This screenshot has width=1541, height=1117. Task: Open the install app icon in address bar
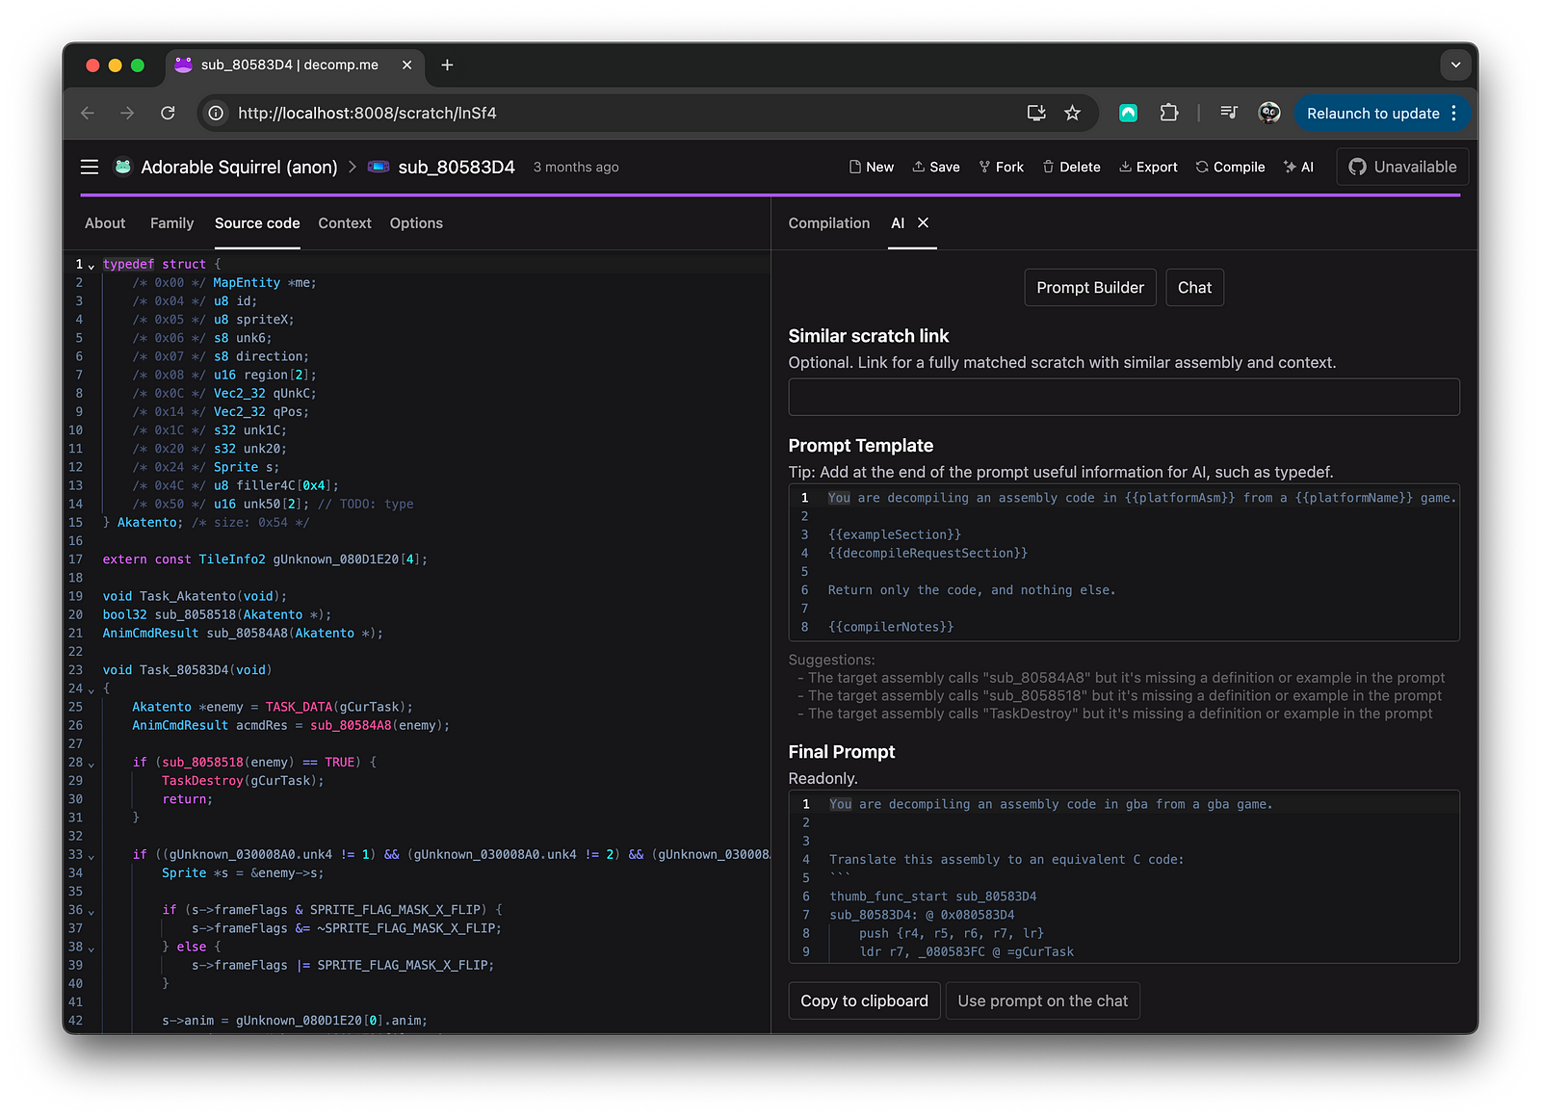coord(1036,113)
